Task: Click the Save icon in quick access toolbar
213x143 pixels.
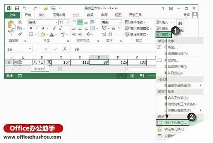Action: [17, 8]
